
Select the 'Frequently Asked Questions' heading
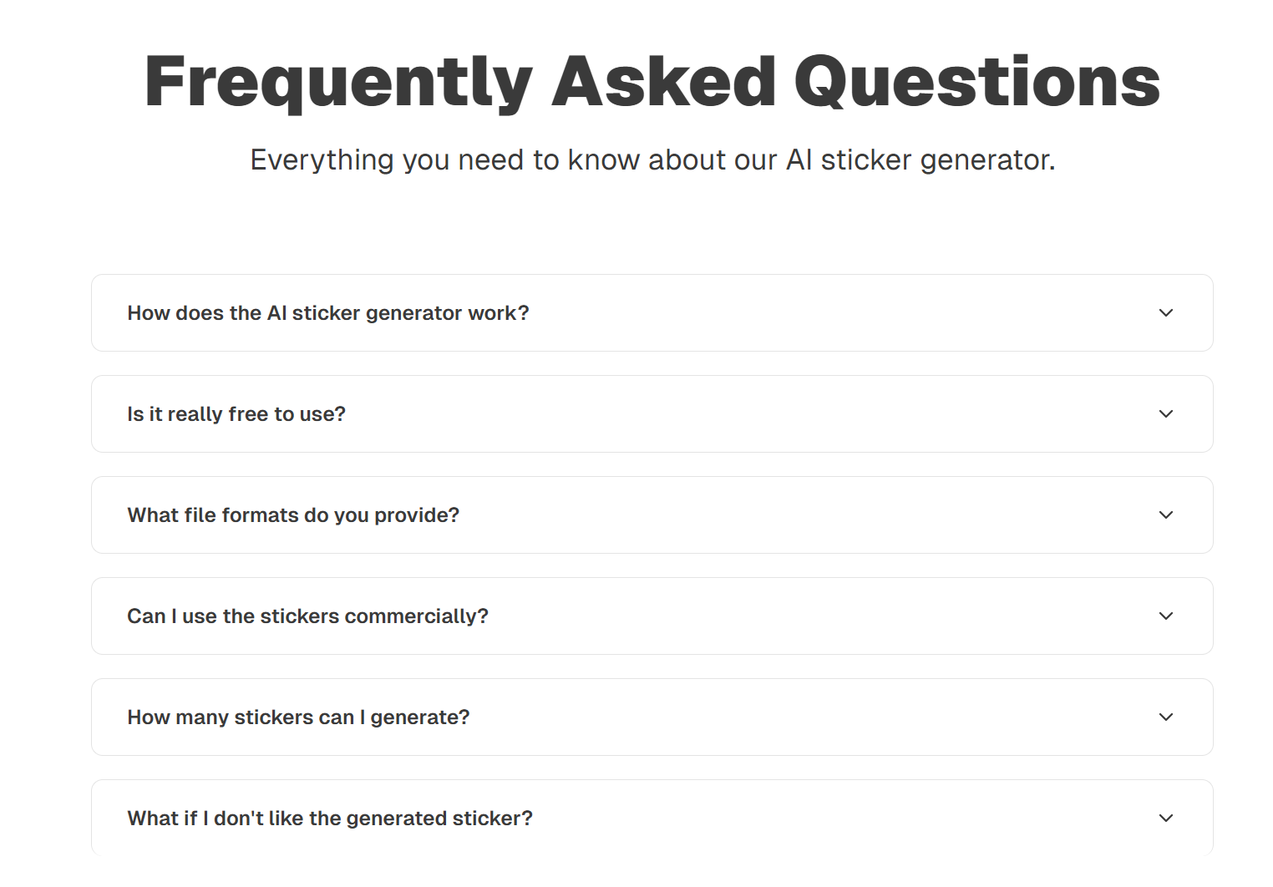652,79
